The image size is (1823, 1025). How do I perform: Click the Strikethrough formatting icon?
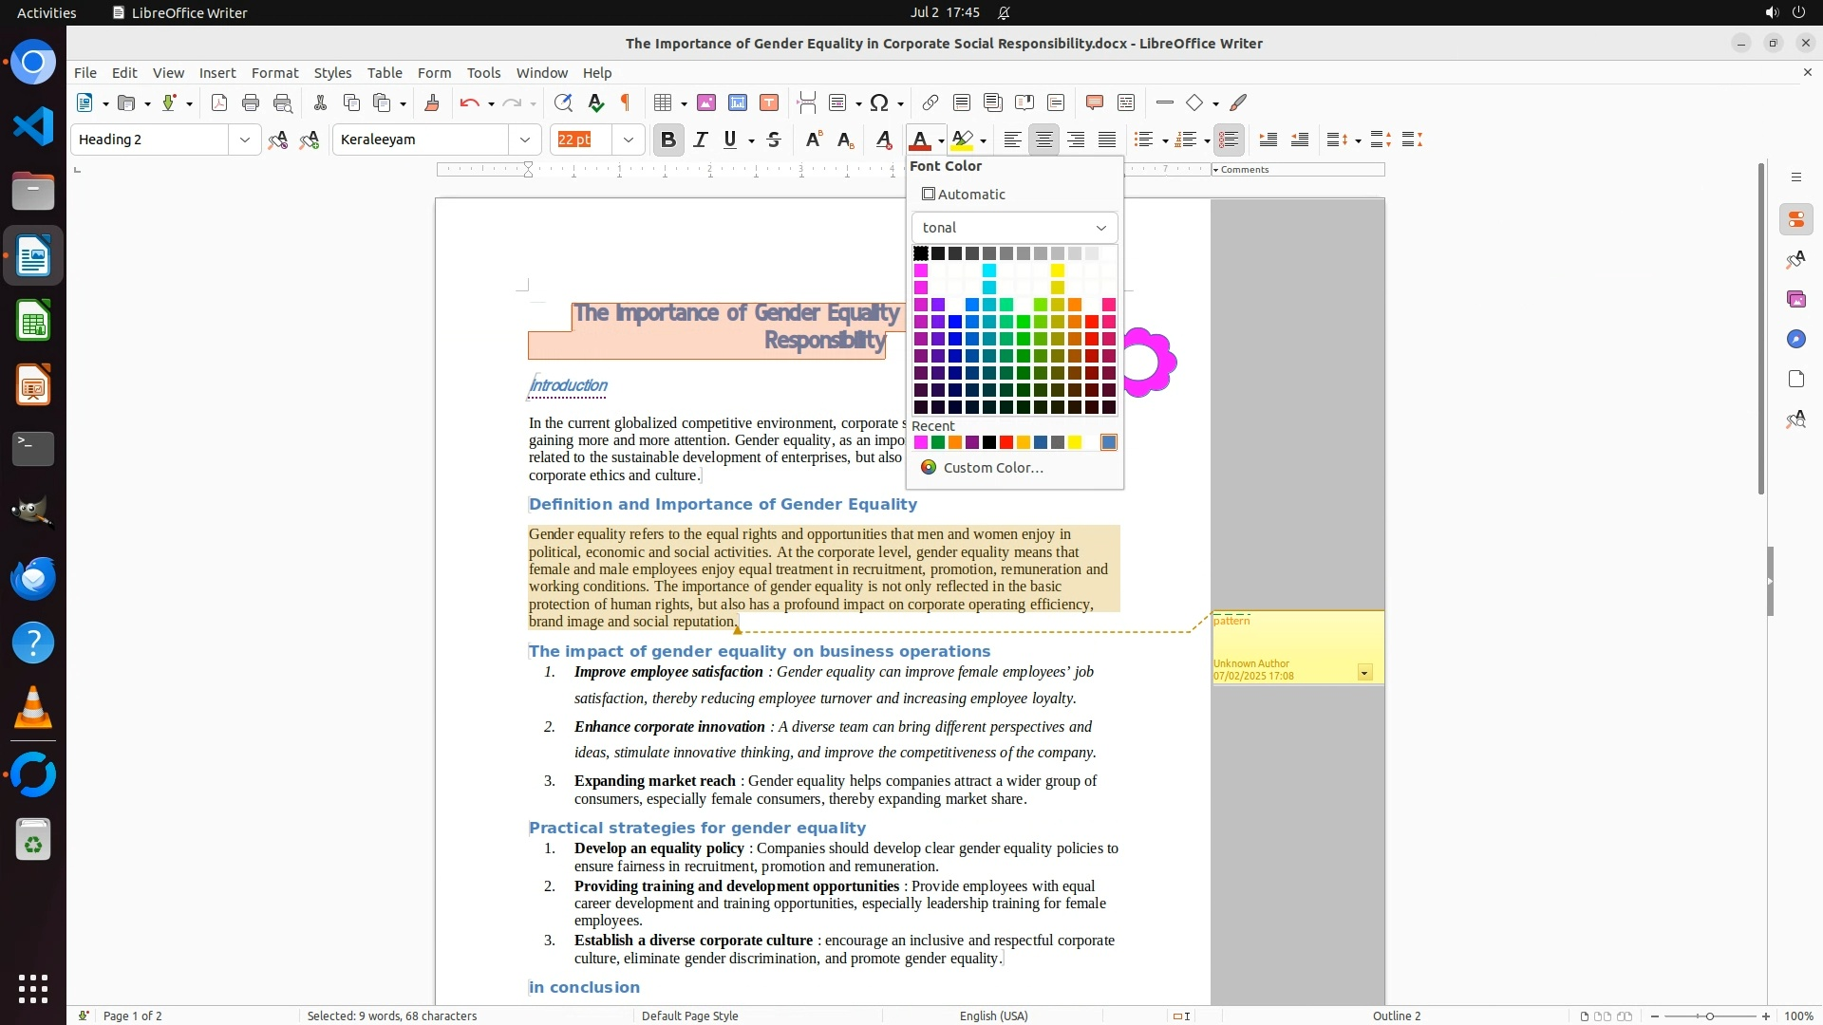(x=774, y=140)
